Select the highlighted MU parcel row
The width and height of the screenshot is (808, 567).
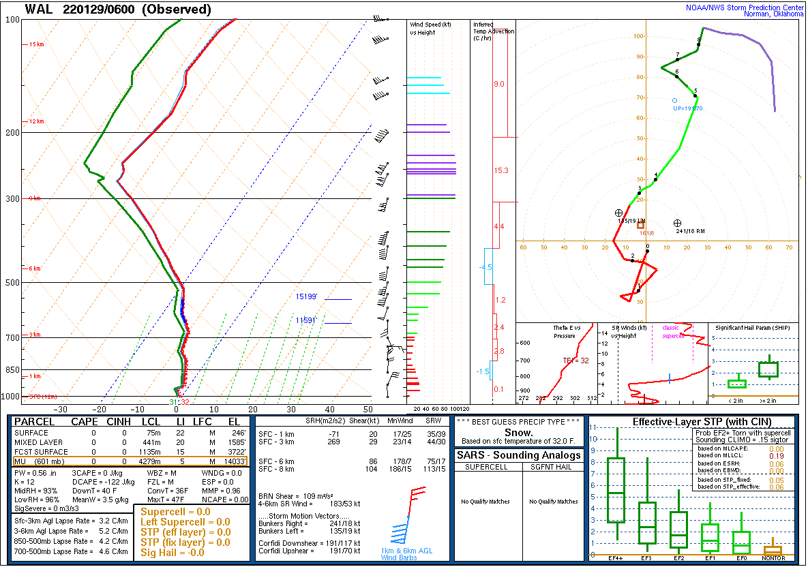pos(130,461)
